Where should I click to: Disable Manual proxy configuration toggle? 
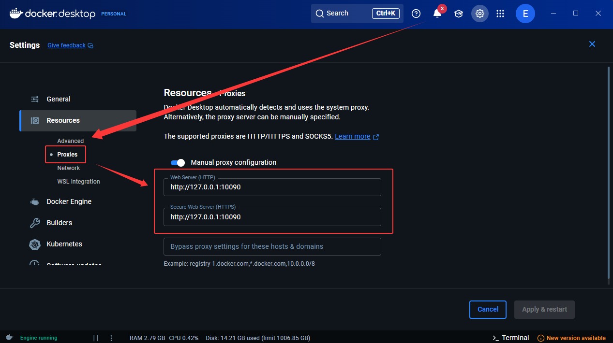pyautogui.click(x=178, y=163)
